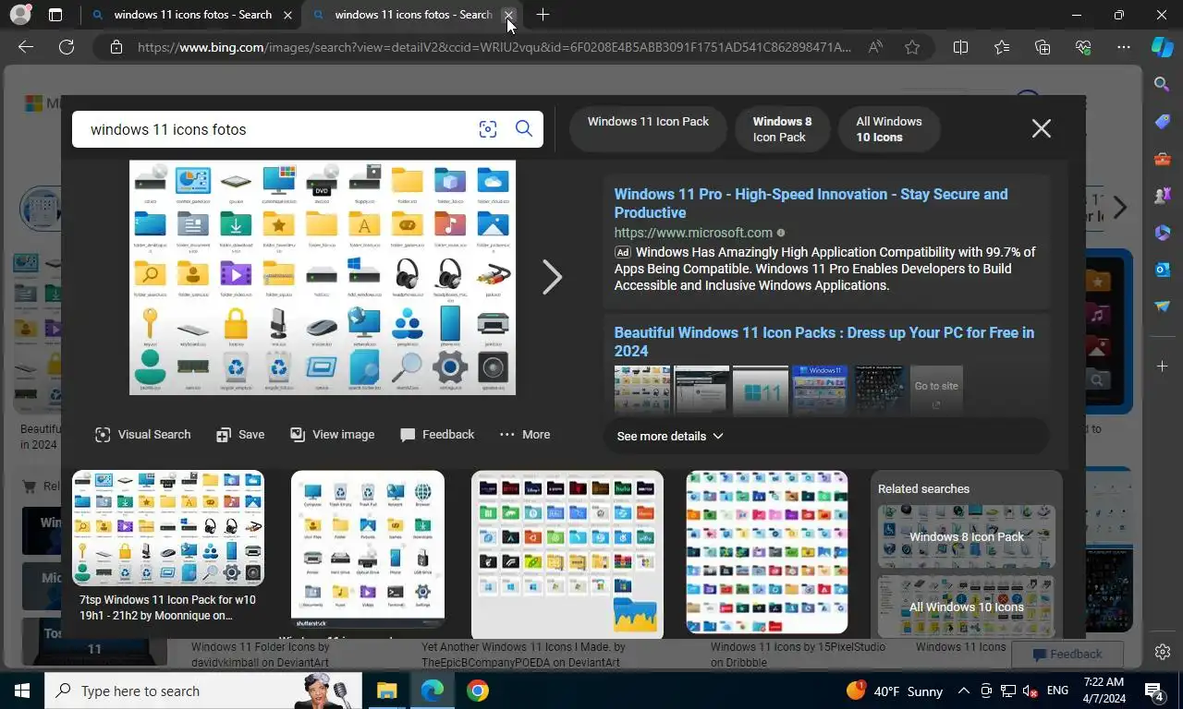Expand See more details
The height and width of the screenshot is (709, 1183).
tap(670, 436)
